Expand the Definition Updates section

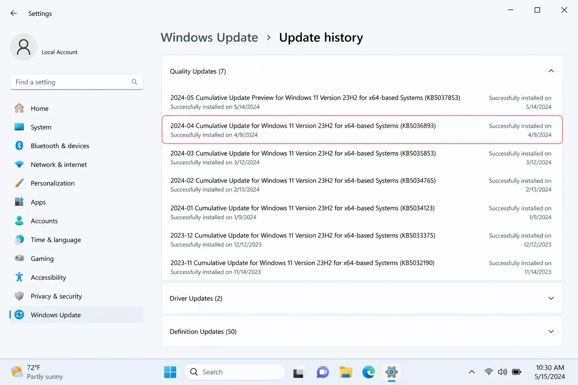click(551, 331)
